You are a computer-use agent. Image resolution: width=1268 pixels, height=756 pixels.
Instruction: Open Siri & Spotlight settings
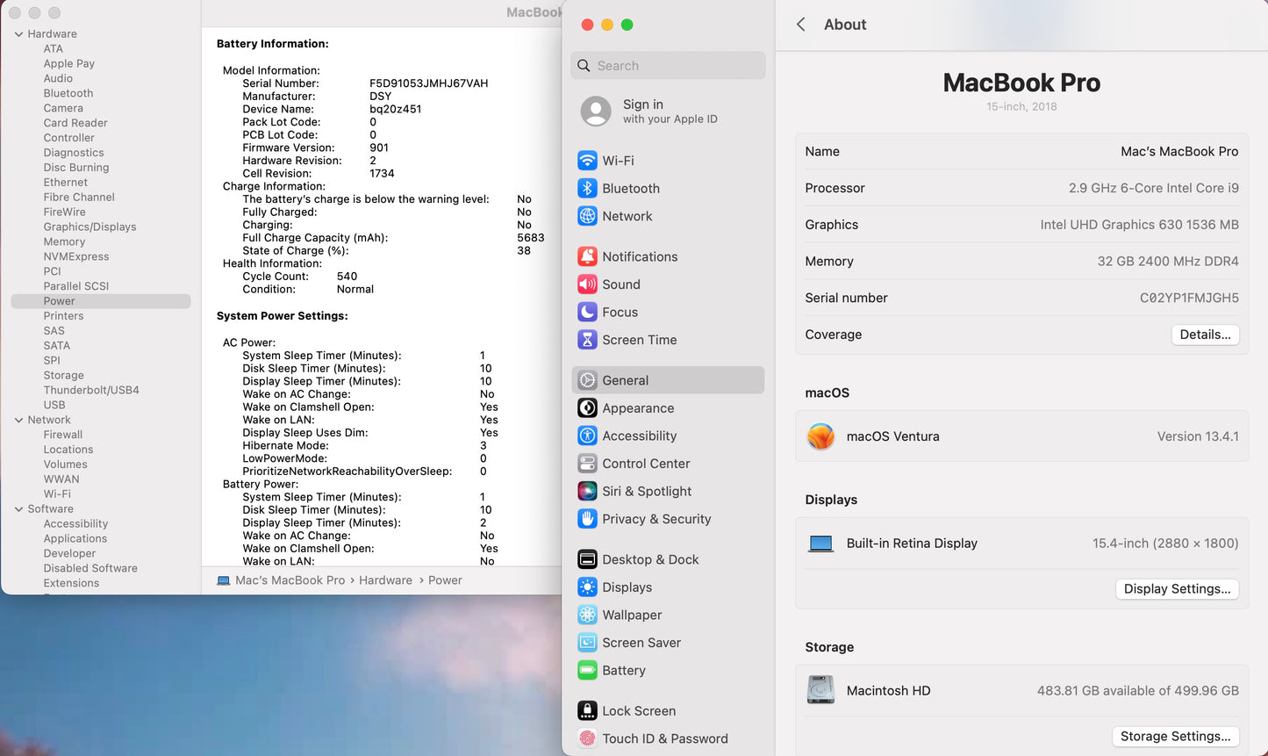click(x=646, y=491)
